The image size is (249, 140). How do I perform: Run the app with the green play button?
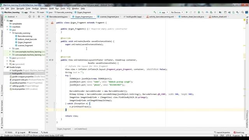[x=187, y=12]
